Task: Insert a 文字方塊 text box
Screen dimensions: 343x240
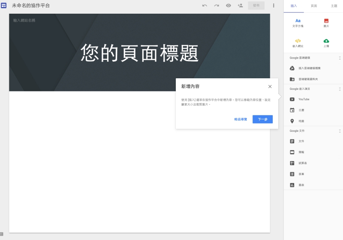Action: click(x=298, y=23)
